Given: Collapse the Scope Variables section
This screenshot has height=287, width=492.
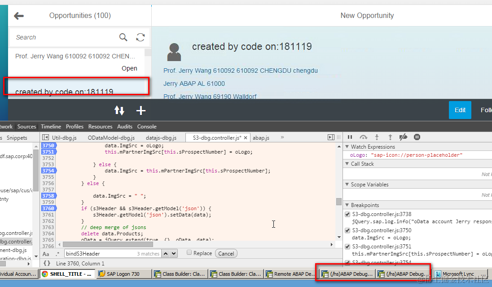Looking at the screenshot, I should click(347, 184).
